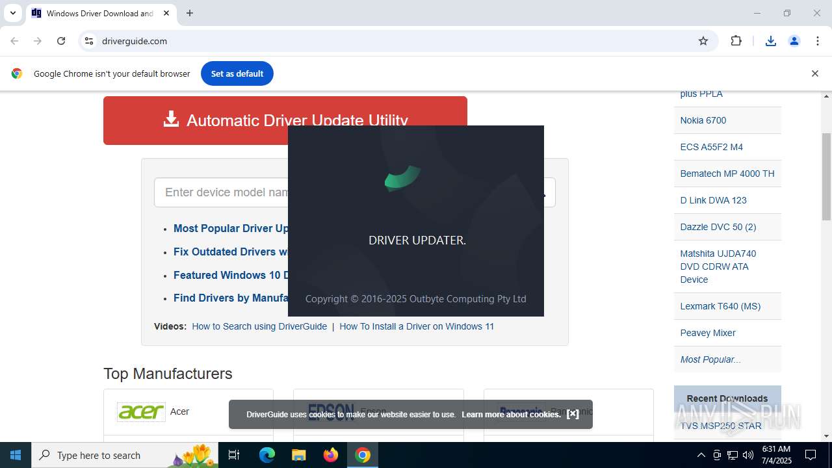Open a new tab with the plus button
832x468 pixels.
pos(190,13)
